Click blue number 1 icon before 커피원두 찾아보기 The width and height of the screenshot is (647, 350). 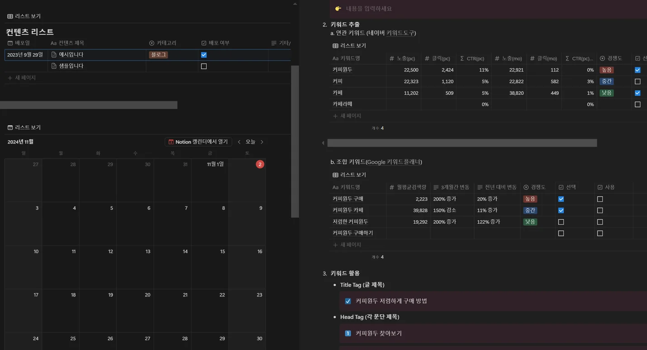click(348, 333)
